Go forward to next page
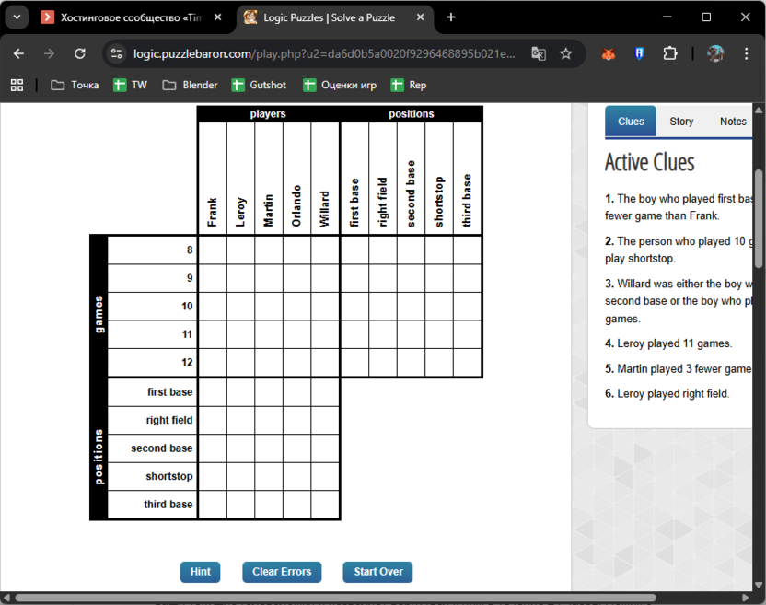This screenshot has height=605, width=766. click(x=49, y=53)
